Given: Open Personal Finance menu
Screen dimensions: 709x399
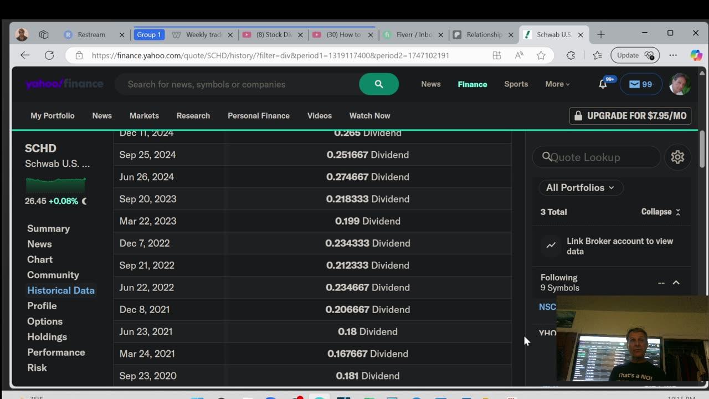Looking at the screenshot, I should (x=259, y=116).
